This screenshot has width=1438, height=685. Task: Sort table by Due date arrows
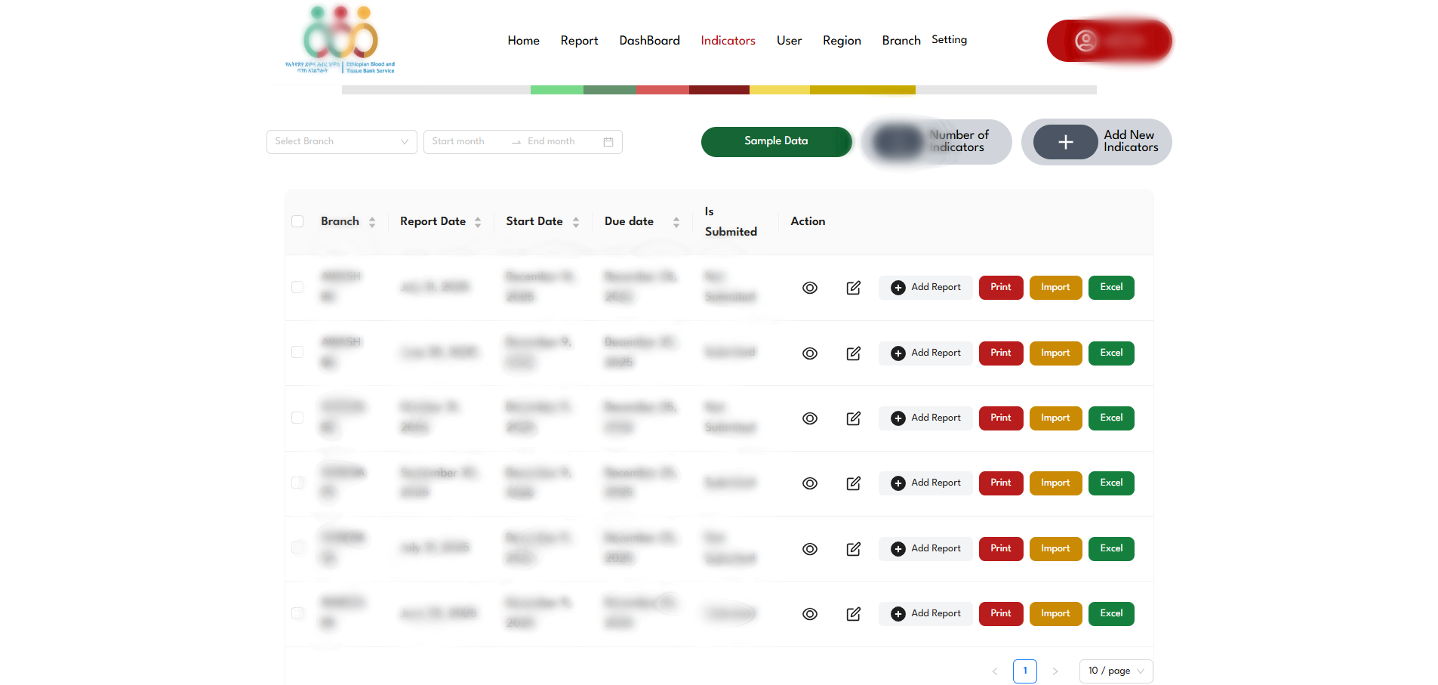(x=676, y=222)
